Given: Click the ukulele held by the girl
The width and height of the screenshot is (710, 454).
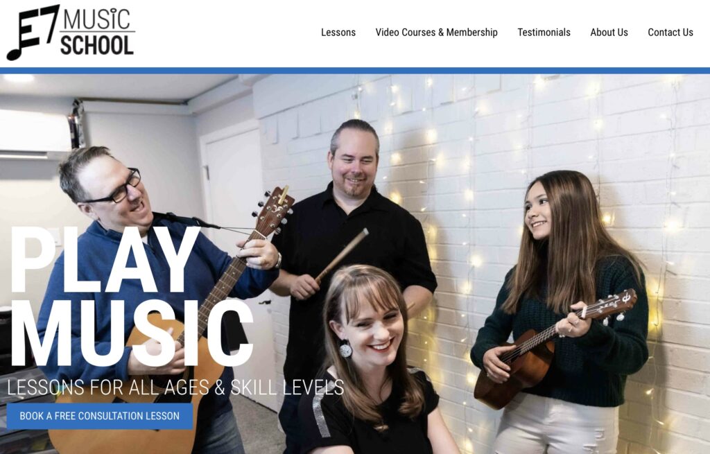Looking at the screenshot, I should click(x=555, y=349).
